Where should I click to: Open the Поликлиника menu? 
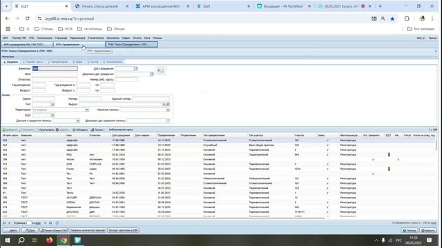click(x=44, y=38)
